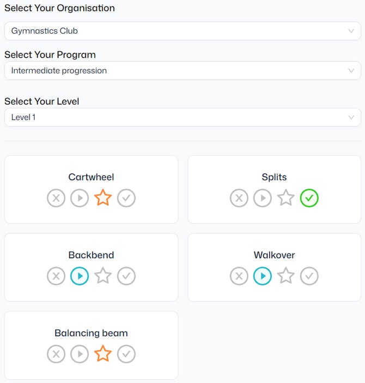Viewport: 365px width, 383px height.
Task: Click the Balancing beam skill title
Action: [92, 333]
